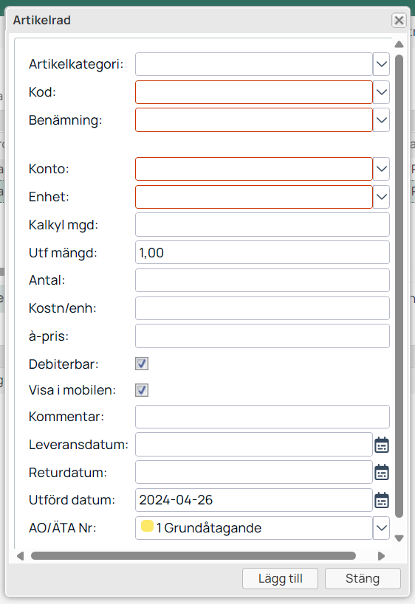
Task: Toggle the Visa i mobilen checkbox
Action: [x=142, y=390]
